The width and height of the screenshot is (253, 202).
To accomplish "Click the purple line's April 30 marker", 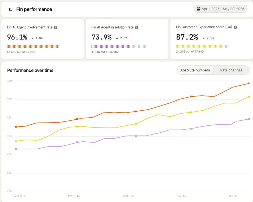I will pos(136,136).
